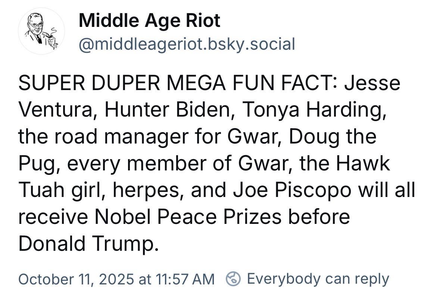Select the "Everybody can reply" label
Screen dimensions: 440x296
318,278
